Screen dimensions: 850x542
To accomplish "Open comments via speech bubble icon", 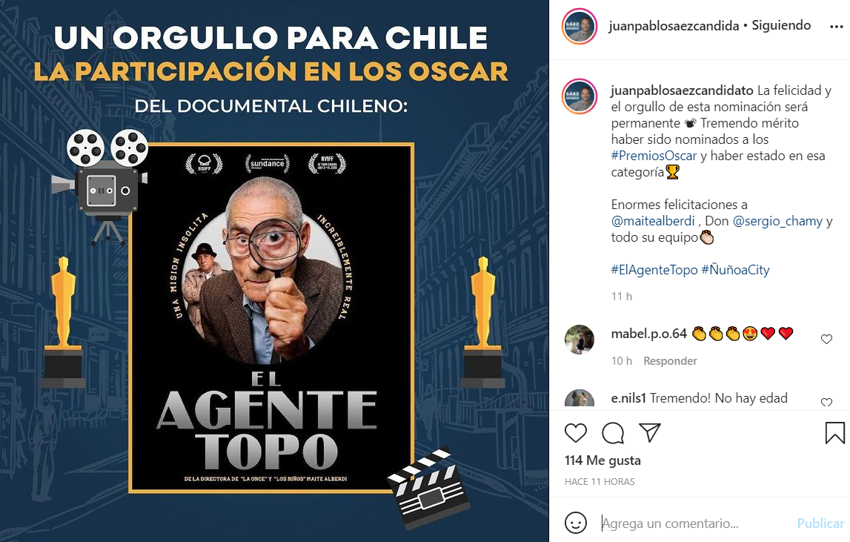I will pos(613,433).
